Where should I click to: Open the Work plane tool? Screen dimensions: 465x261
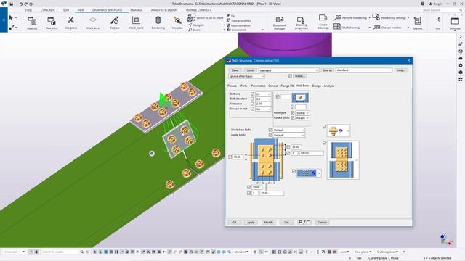click(x=136, y=23)
